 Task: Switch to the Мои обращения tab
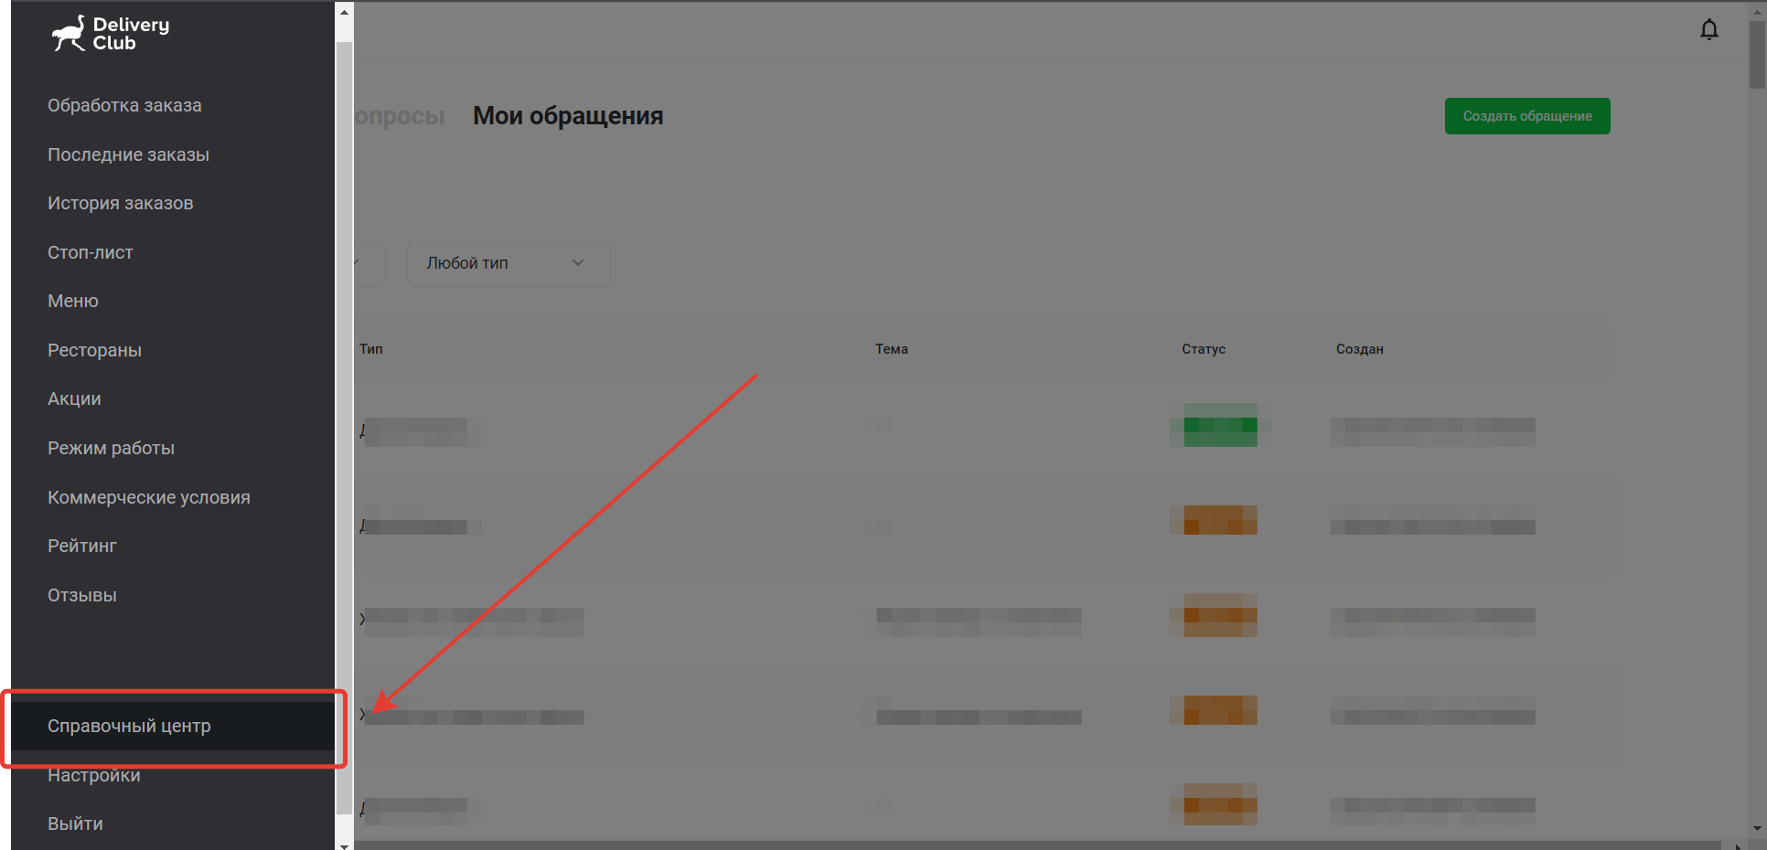[x=568, y=116]
